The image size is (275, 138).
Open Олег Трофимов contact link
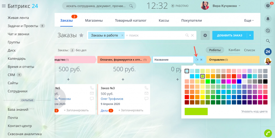112,99
